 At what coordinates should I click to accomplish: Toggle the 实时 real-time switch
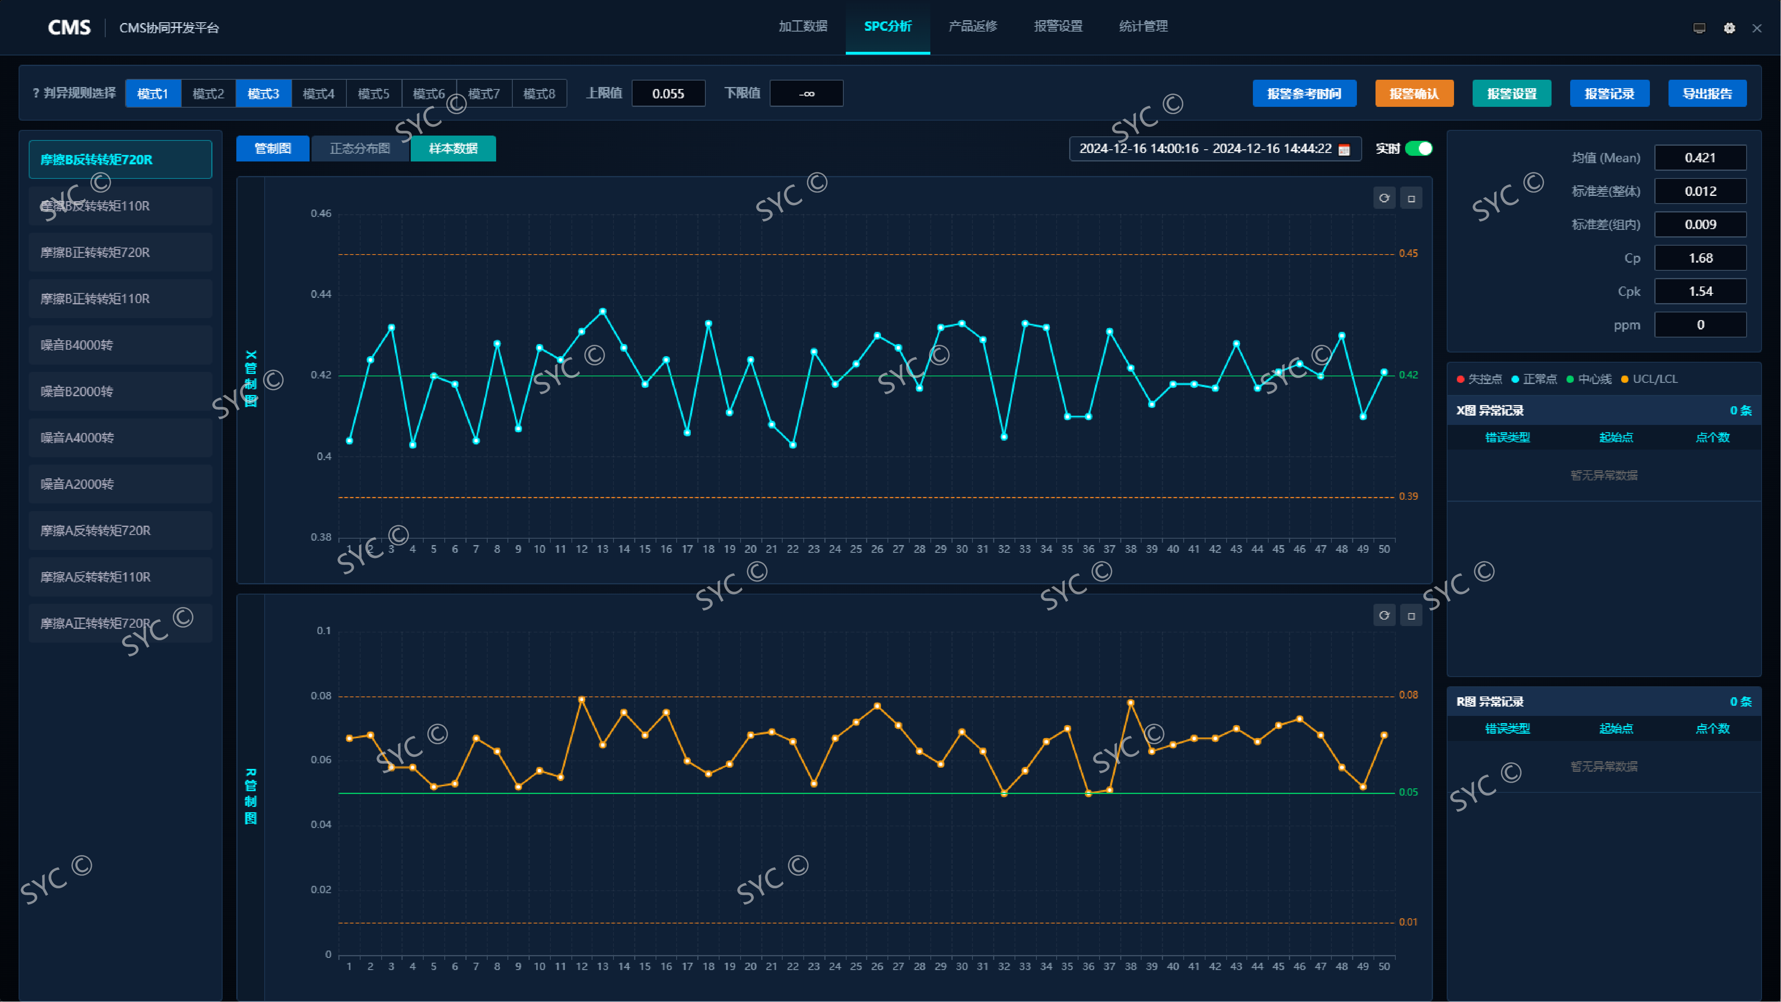tap(1419, 149)
